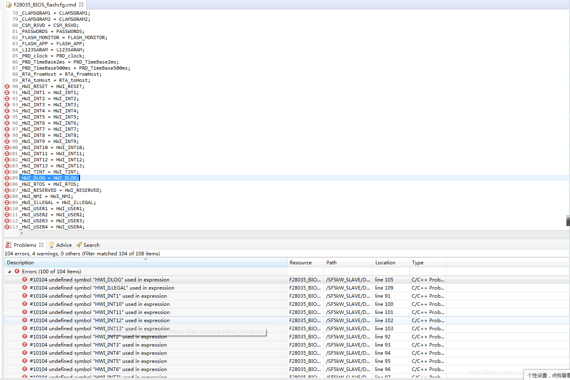Click the error marker on line 113
This screenshot has height=380, width=570.
[x=7, y=227]
